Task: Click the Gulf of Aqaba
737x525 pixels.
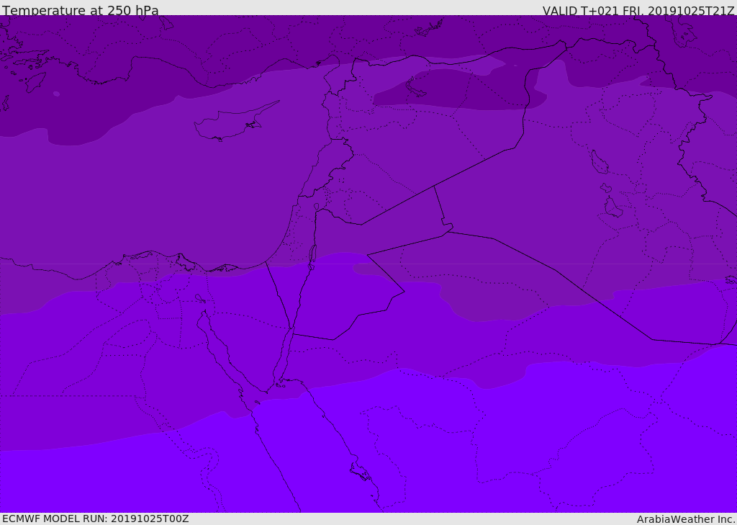Action: [285, 353]
